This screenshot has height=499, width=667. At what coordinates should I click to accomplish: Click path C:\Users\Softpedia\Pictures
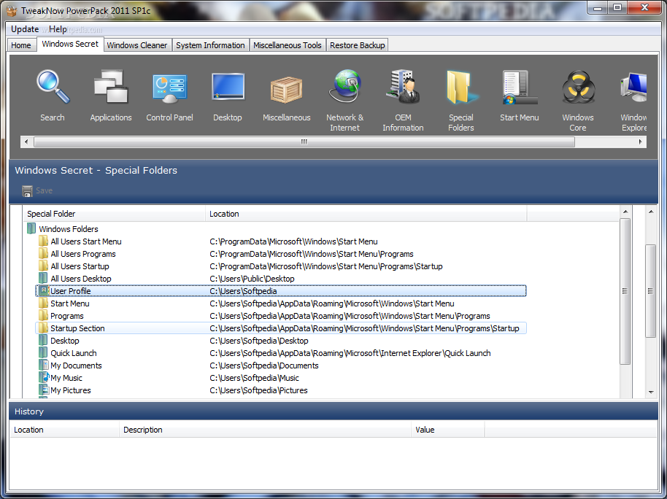click(x=258, y=390)
